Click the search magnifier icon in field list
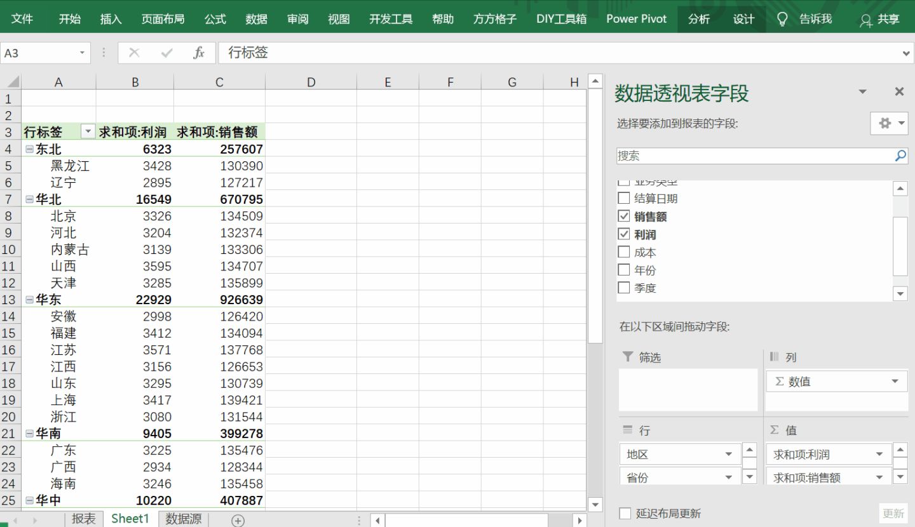This screenshot has height=527, width=915. pyautogui.click(x=900, y=156)
